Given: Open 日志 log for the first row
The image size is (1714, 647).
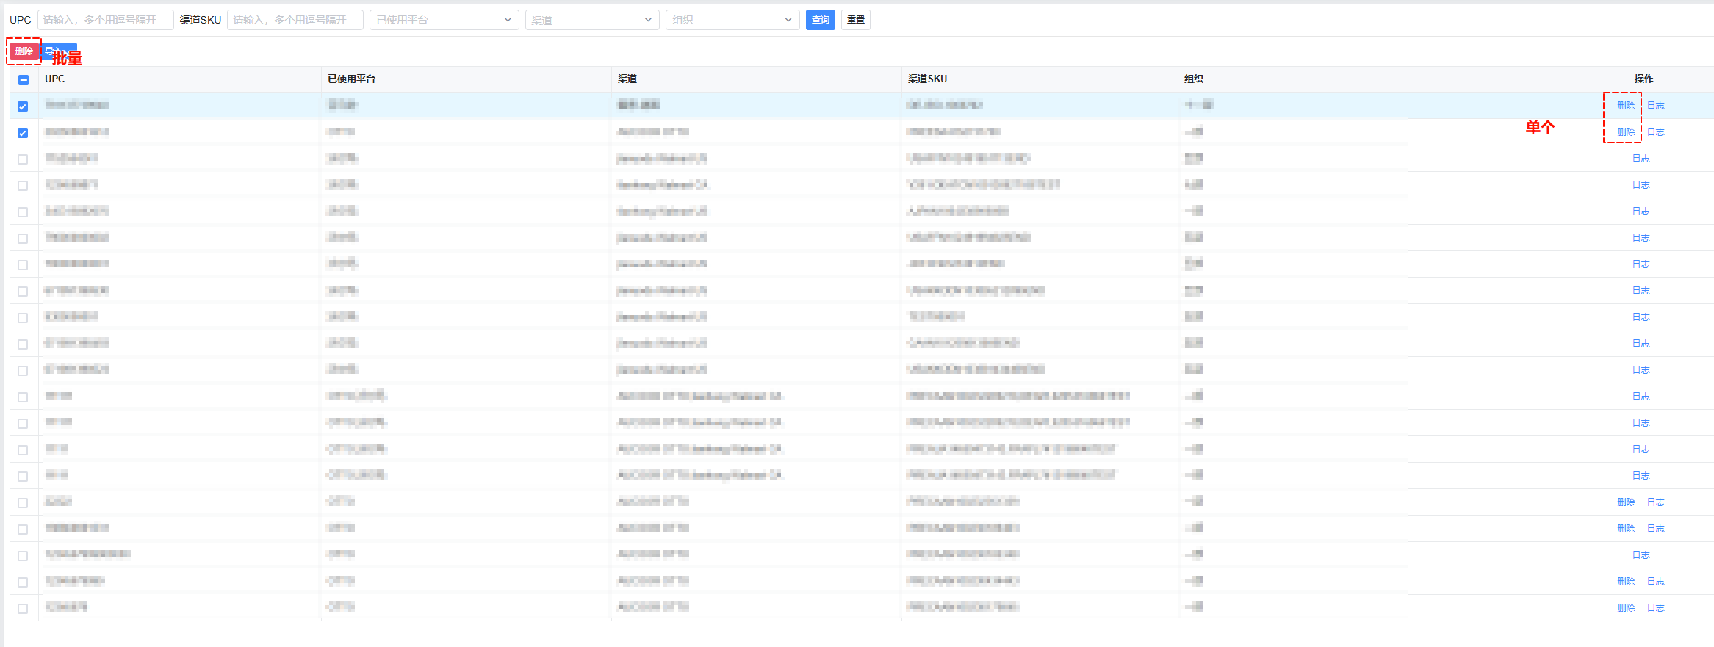Looking at the screenshot, I should pos(1655,106).
